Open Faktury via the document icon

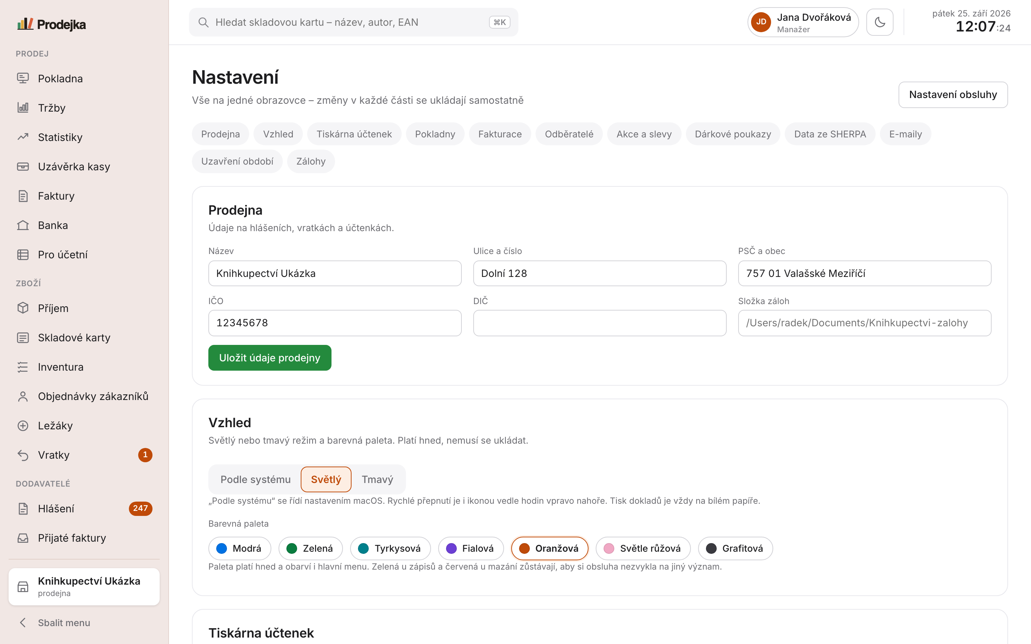point(23,196)
